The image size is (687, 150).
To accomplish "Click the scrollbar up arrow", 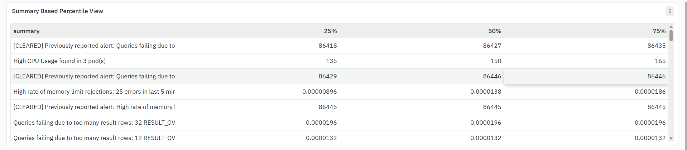I will point(671,27).
